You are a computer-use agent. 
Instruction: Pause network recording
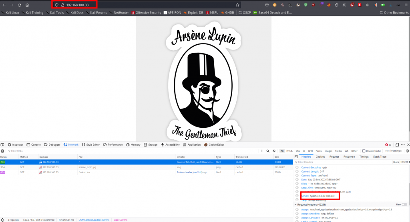(x=262, y=151)
